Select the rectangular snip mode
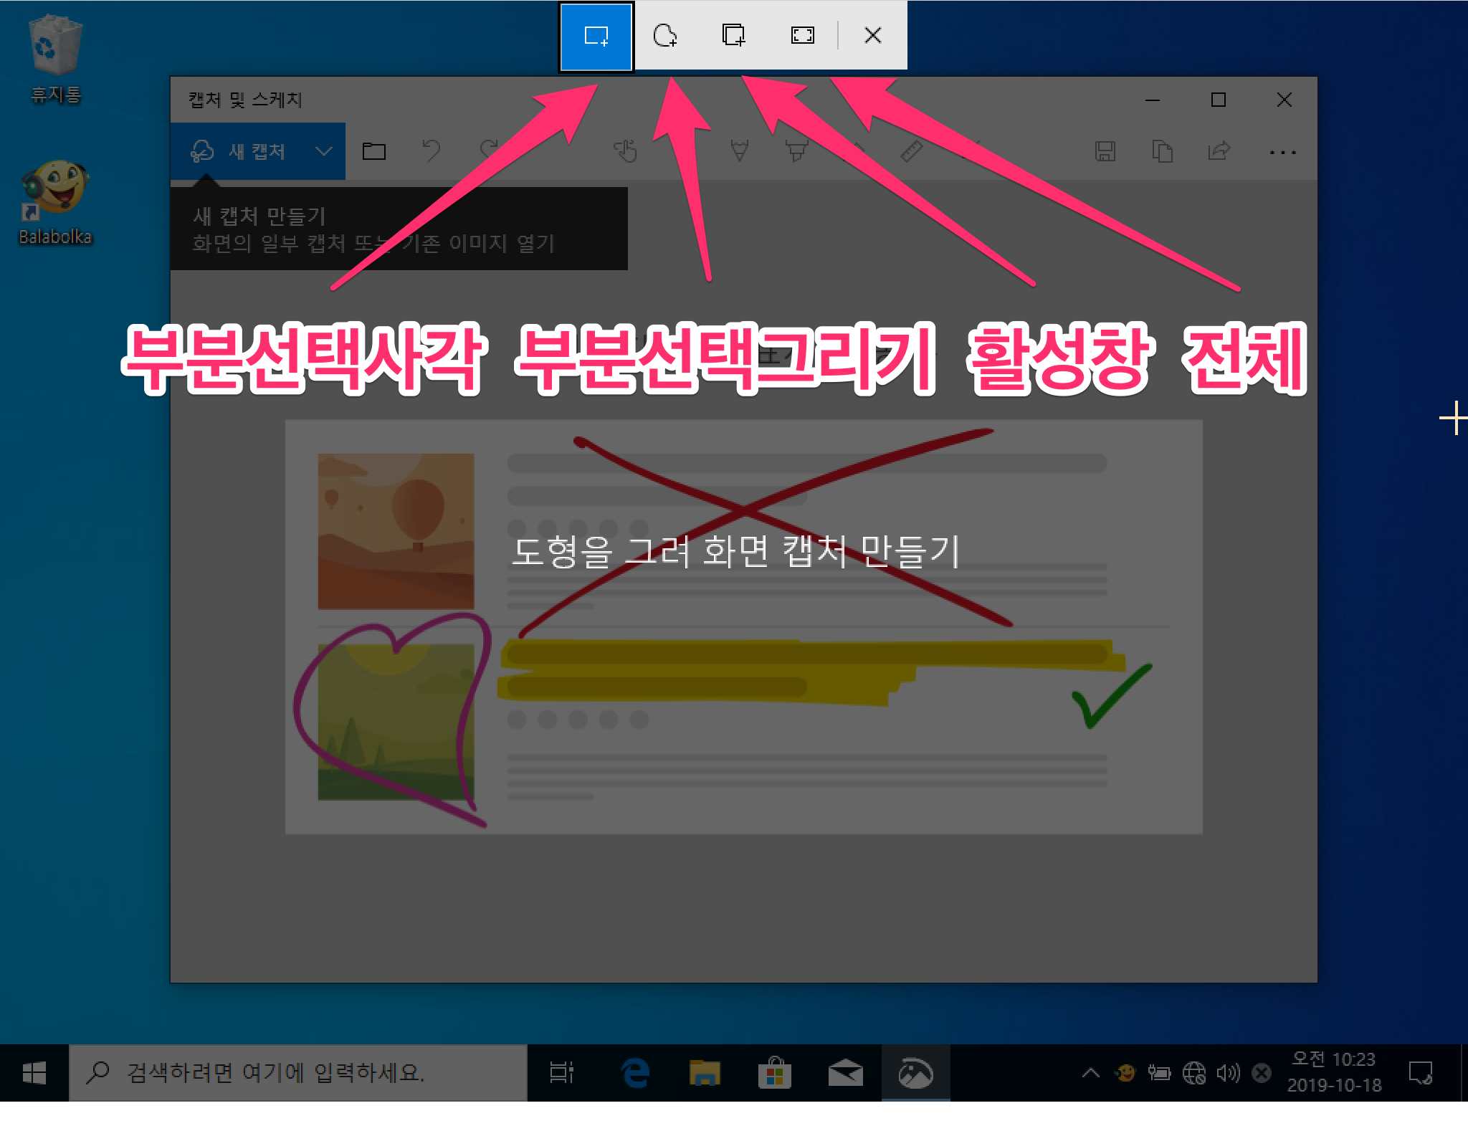Screen dimensions: 1468x1131 click(x=596, y=36)
